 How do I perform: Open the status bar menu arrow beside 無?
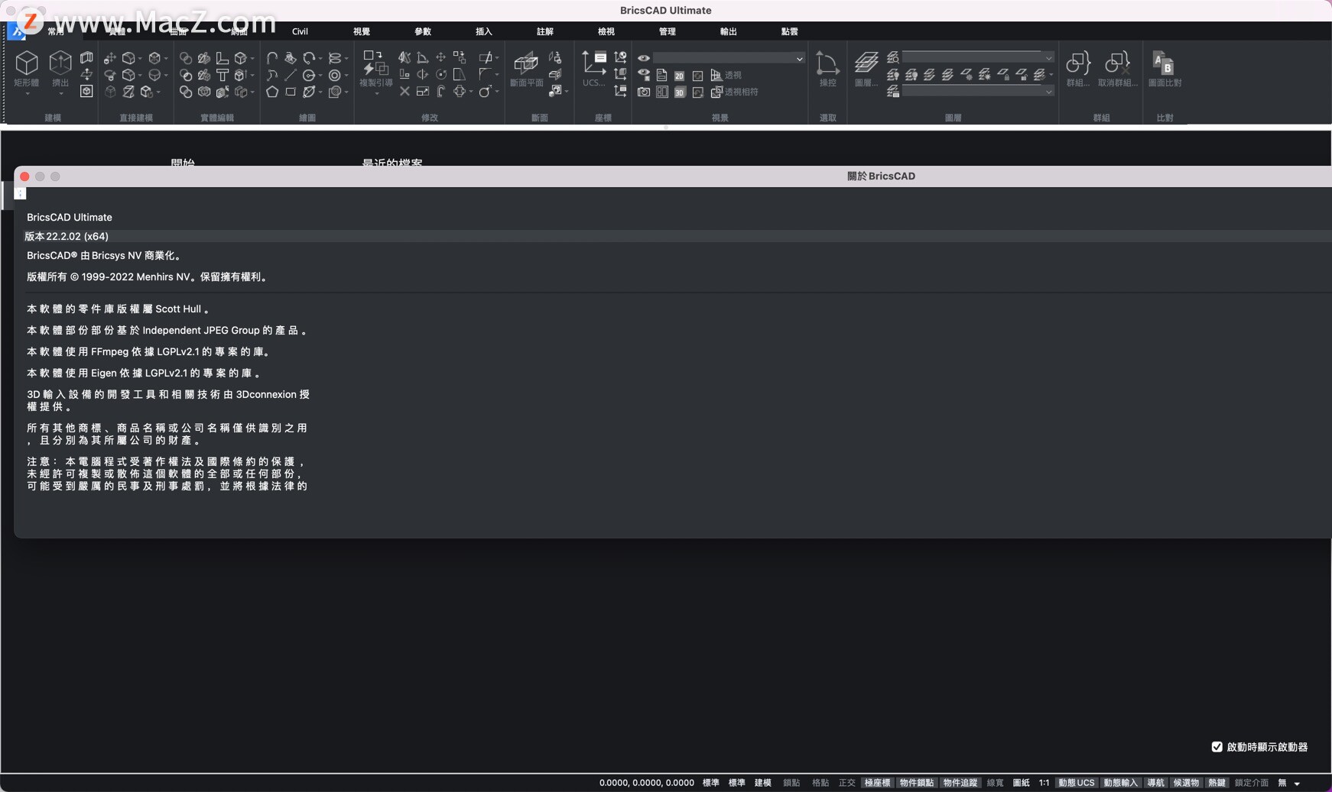pyautogui.click(x=1297, y=784)
